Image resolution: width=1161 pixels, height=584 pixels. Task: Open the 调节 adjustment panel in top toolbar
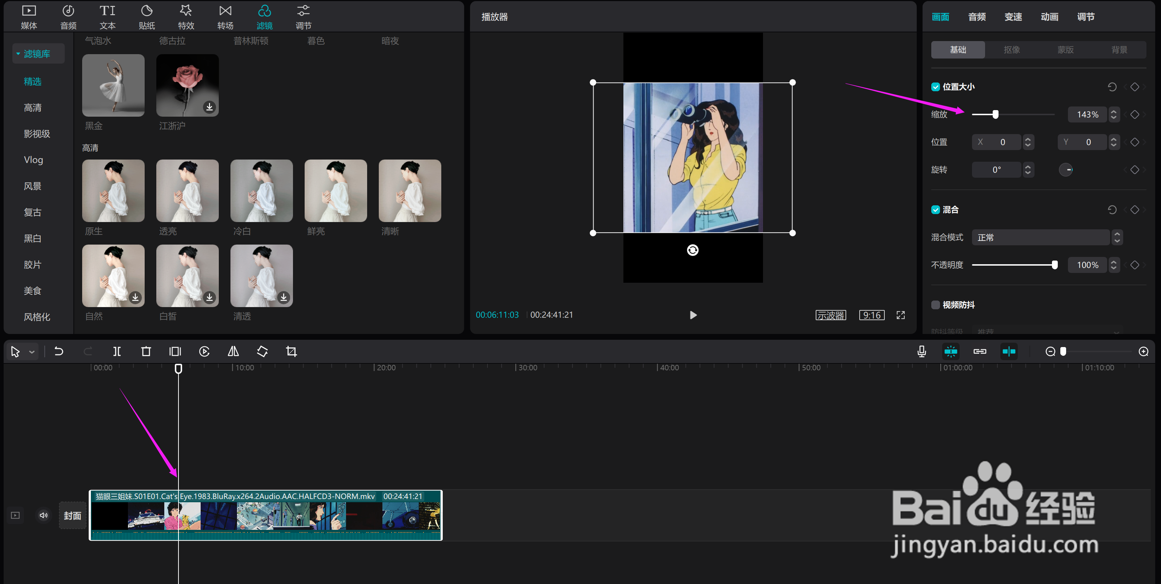303,17
